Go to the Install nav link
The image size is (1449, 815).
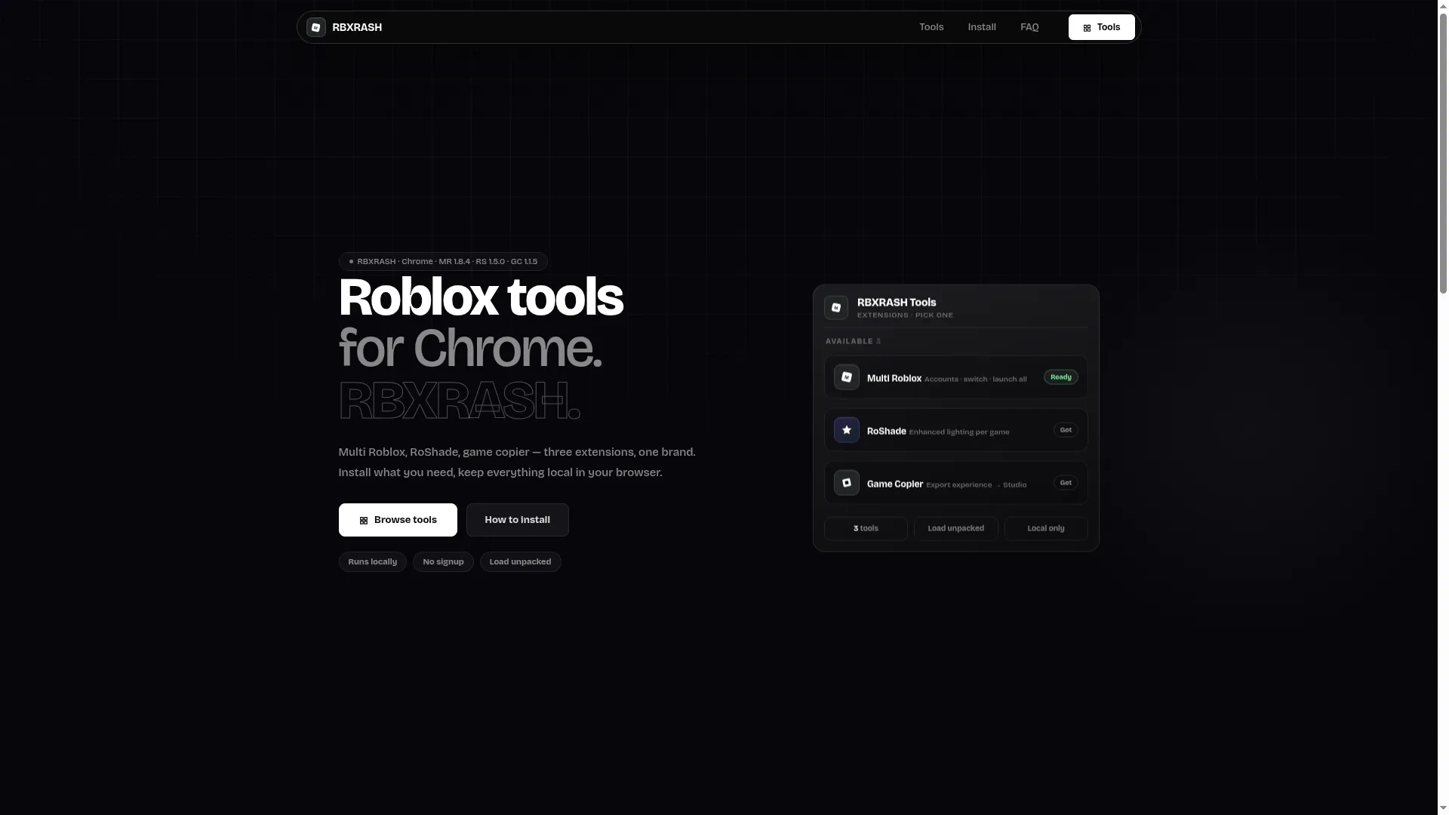click(982, 27)
